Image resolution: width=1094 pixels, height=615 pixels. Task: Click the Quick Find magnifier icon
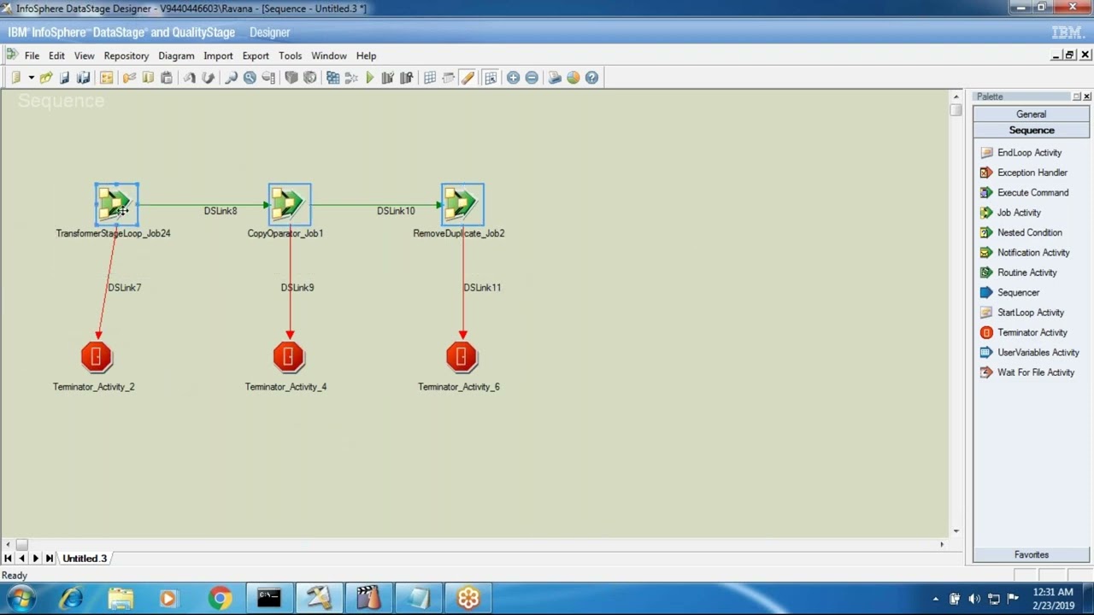click(x=231, y=78)
